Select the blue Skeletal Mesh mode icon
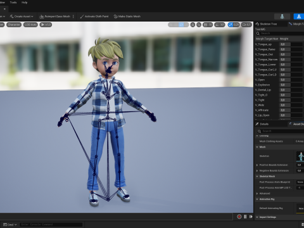This screenshot has height=228, width=304. (299, 16)
